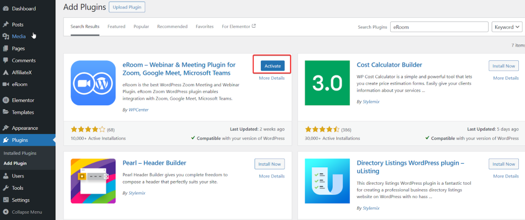Open More Details for eRoom plugin
The width and height of the screenshot is (525, 220).
point(272,78)
